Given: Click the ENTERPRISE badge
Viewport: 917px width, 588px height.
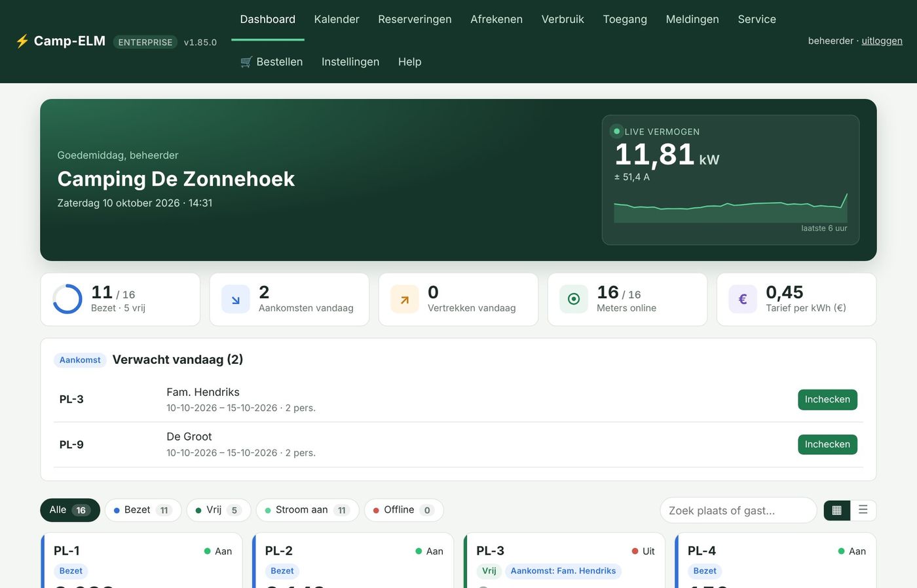Looking at the screenshot, I should point(145,42).
